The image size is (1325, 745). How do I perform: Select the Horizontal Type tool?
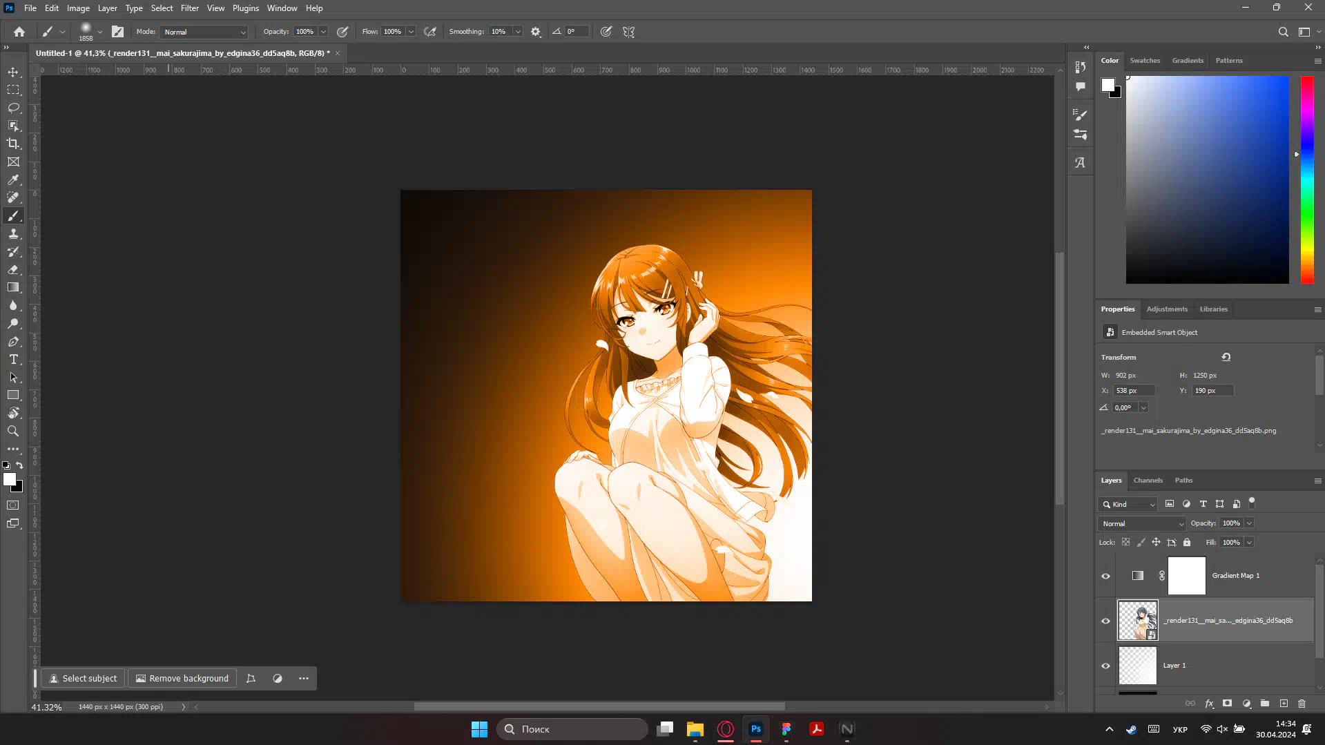click(13, 360)
